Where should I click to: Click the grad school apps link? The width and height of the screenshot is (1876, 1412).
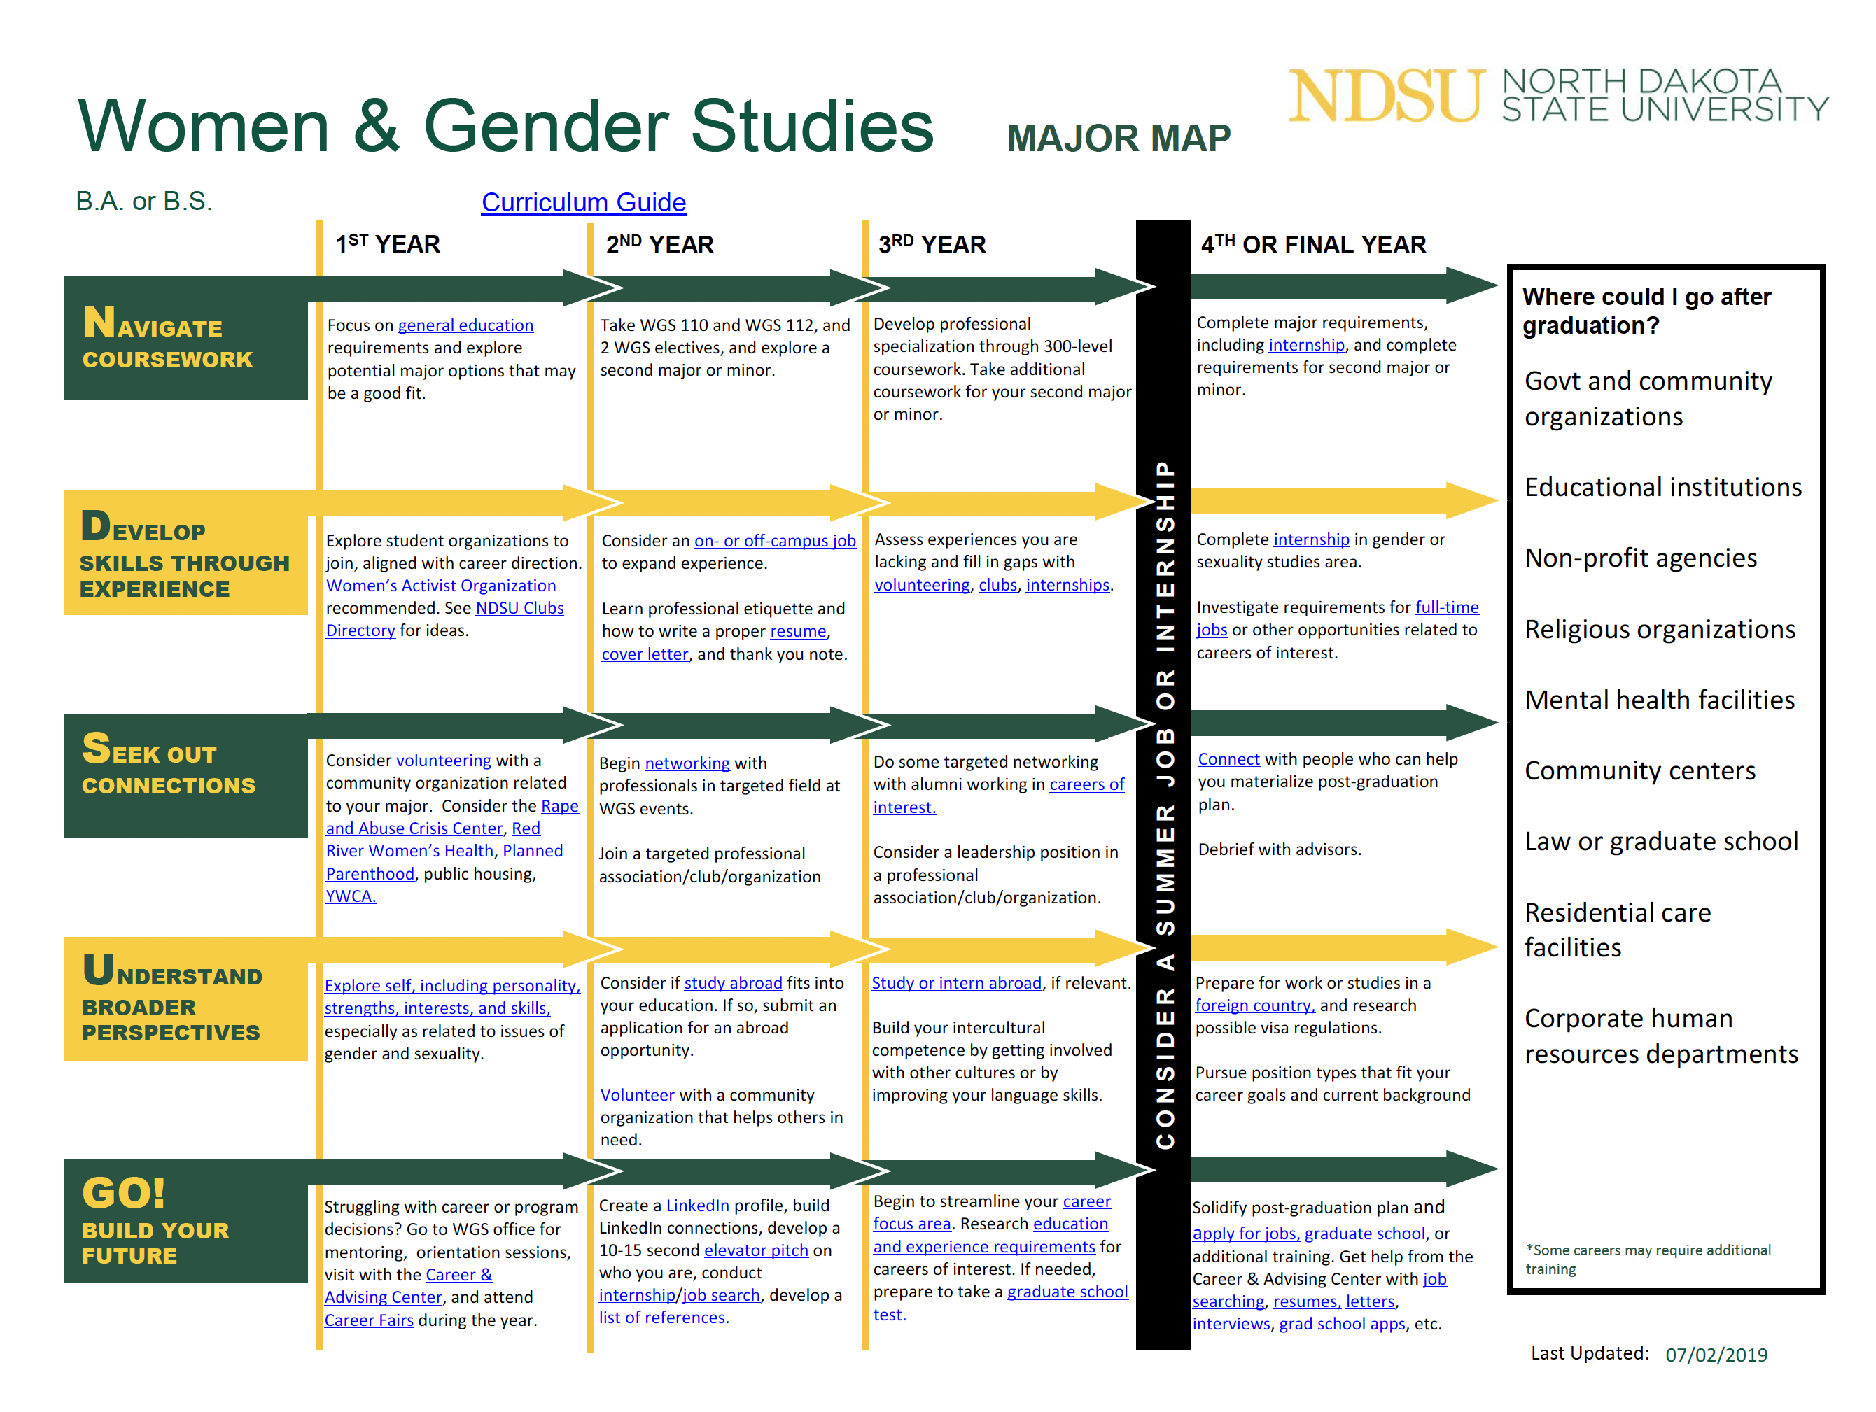tap(1342, 1324)
